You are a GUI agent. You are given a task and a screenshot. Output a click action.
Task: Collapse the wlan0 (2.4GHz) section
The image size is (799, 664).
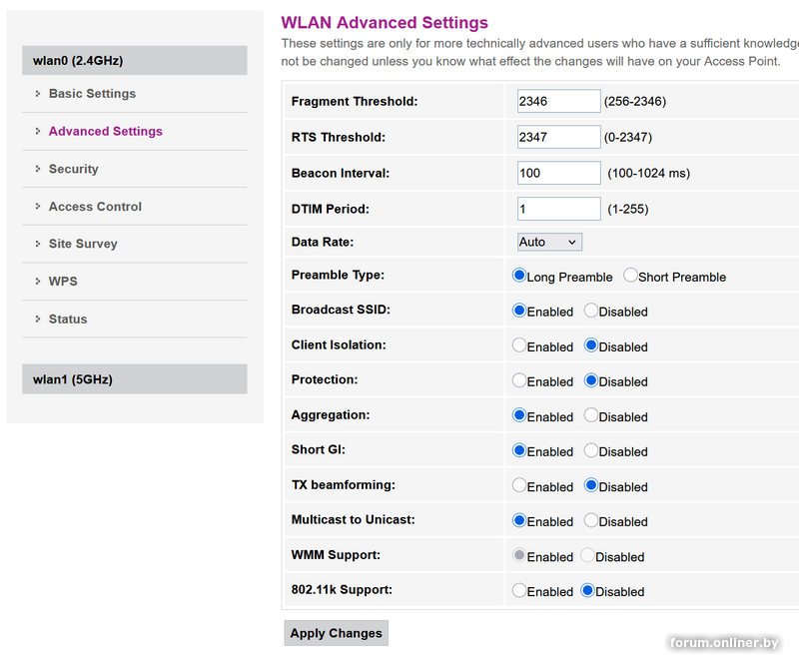pyautogui.click(x=134, y=61)
